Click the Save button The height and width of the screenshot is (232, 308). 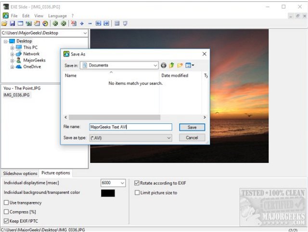point(192,127)
